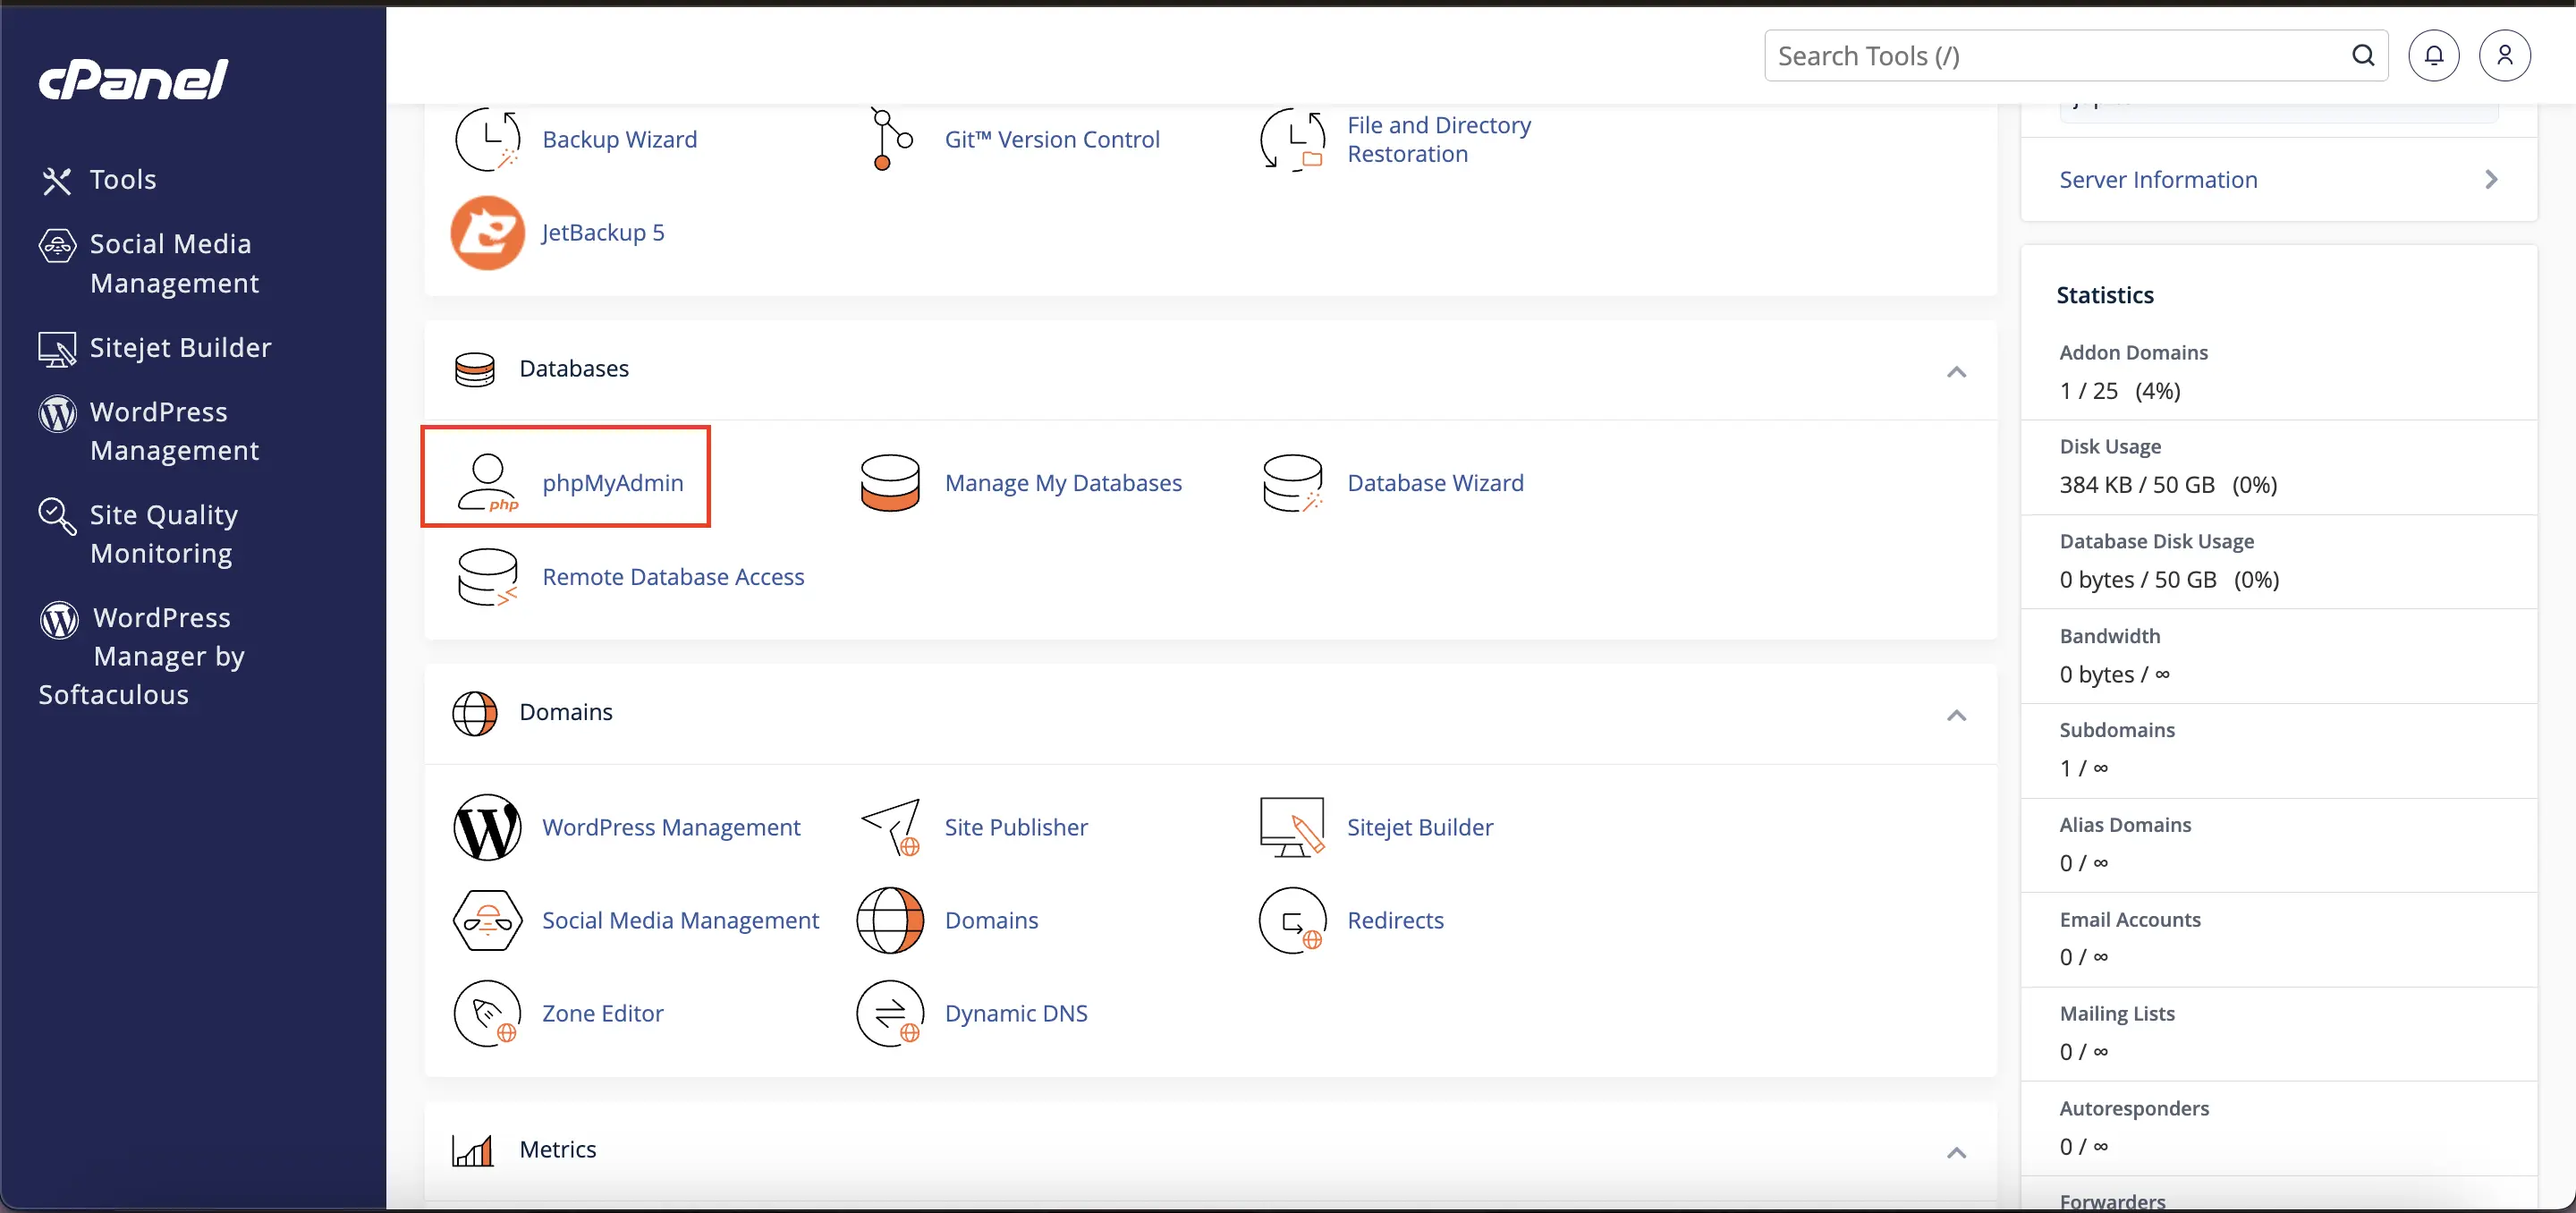
Task: Click the WordPress Management icon in Domains
Action: 488,827
